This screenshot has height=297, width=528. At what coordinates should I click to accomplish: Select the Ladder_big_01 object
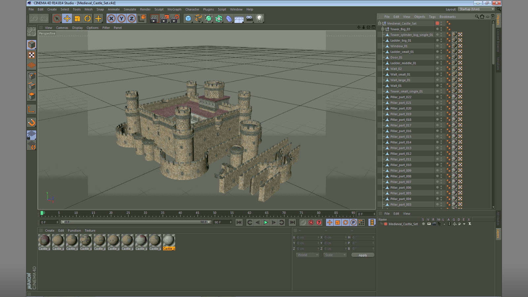pyautogui.click(x=401, y=41)
